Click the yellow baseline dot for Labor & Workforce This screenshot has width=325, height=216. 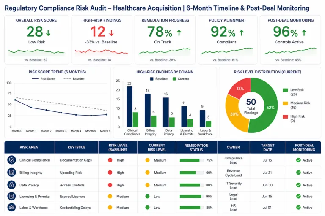click(x=110, y=207)
